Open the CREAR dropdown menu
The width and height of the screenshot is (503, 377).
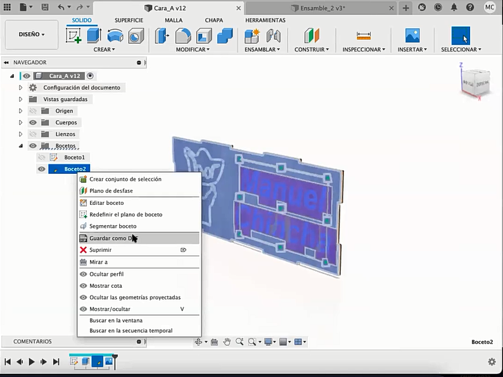click(x=105, y=49)
